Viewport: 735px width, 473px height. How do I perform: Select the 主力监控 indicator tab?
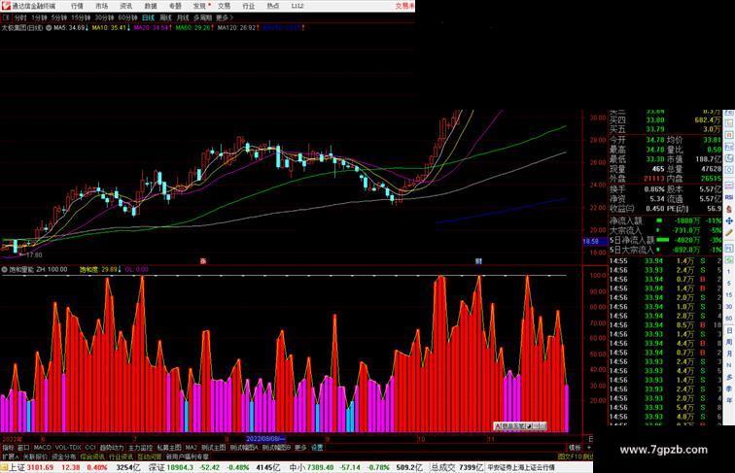click(141, 448)
